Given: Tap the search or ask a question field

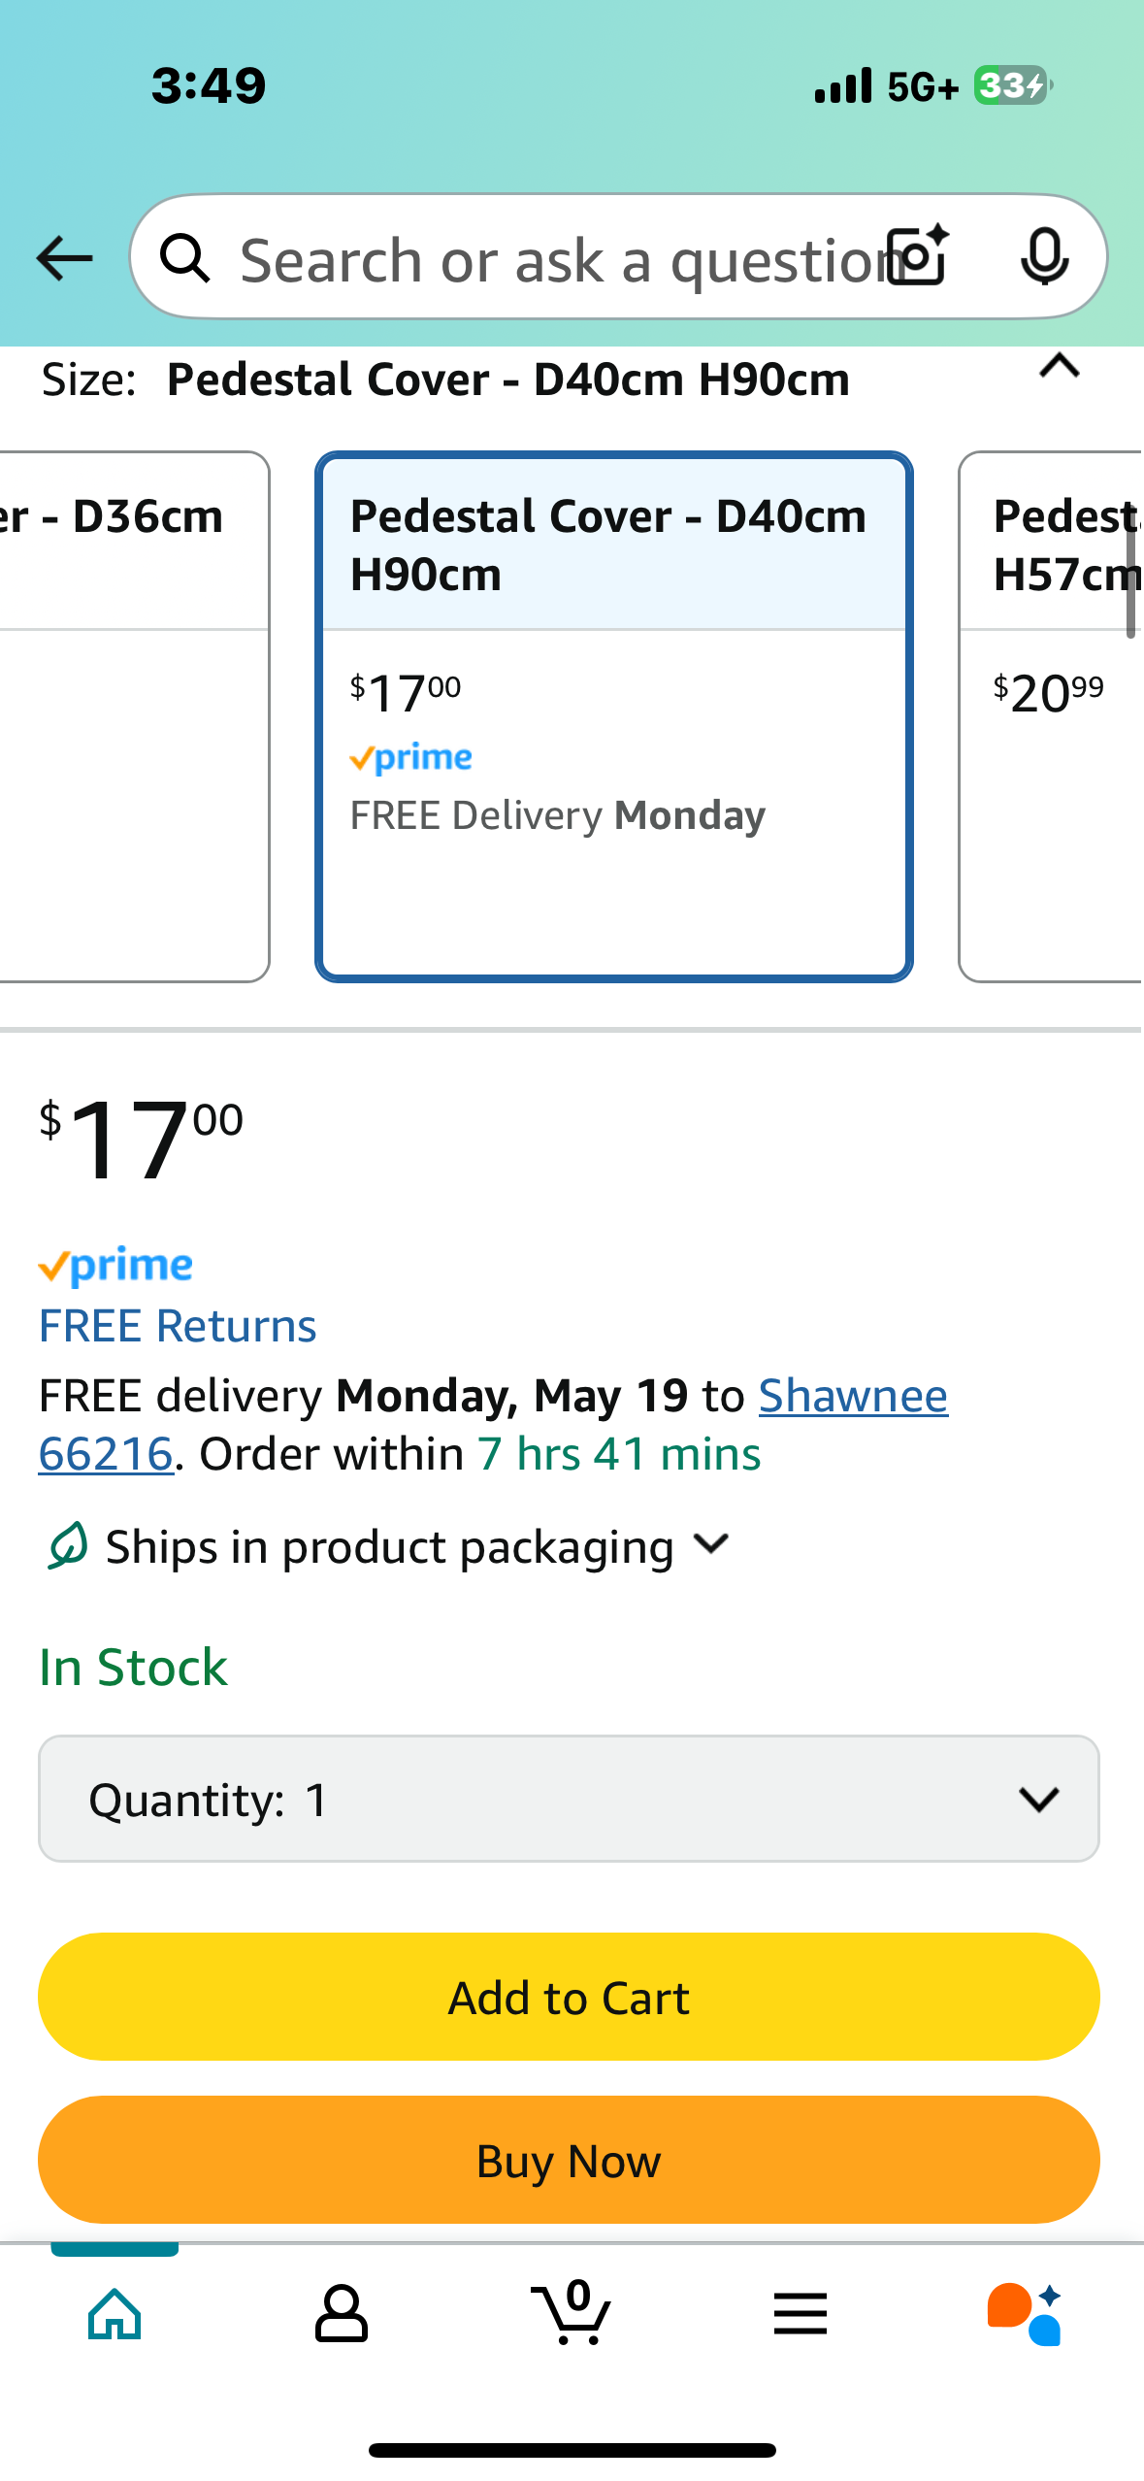Looking at the screenshot, I should coord(553,260).
